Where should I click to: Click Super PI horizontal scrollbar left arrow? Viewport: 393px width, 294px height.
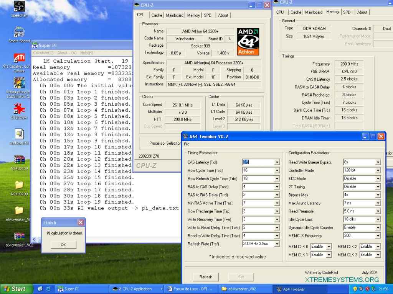[x=34, y=240]
